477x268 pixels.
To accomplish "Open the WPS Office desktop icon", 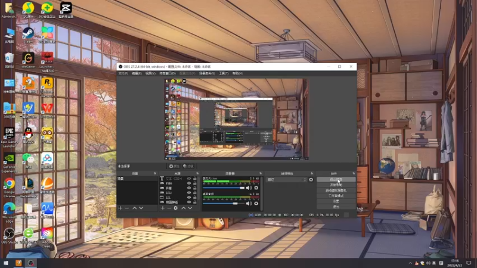I will 47,110.
